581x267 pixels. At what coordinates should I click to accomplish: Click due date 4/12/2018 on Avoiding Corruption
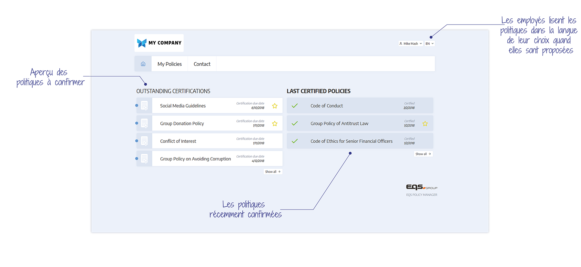tap(258, 161)
